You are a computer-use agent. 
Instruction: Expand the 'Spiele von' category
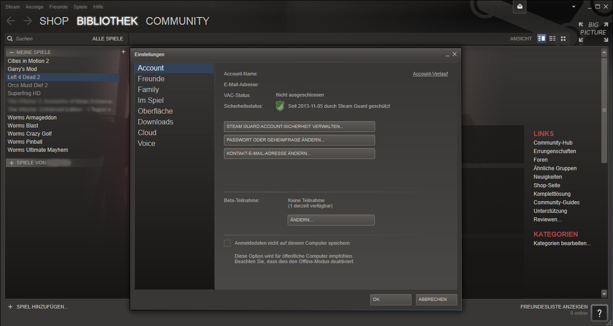point(12,163)
